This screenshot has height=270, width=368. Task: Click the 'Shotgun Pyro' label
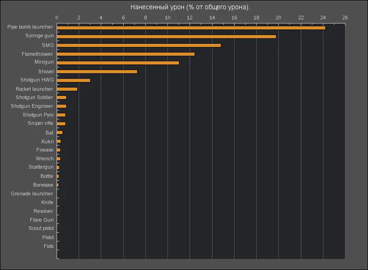pyautogui.click(x=38, y=115)
